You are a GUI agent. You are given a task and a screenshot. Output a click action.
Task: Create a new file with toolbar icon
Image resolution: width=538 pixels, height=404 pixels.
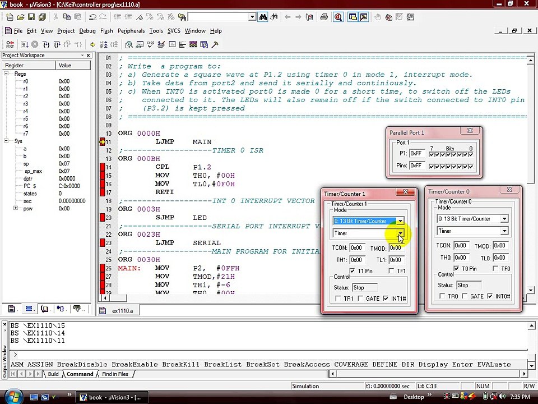tap(10, 17)
